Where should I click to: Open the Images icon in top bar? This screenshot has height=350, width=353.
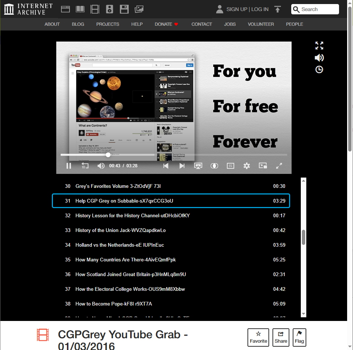139,9
